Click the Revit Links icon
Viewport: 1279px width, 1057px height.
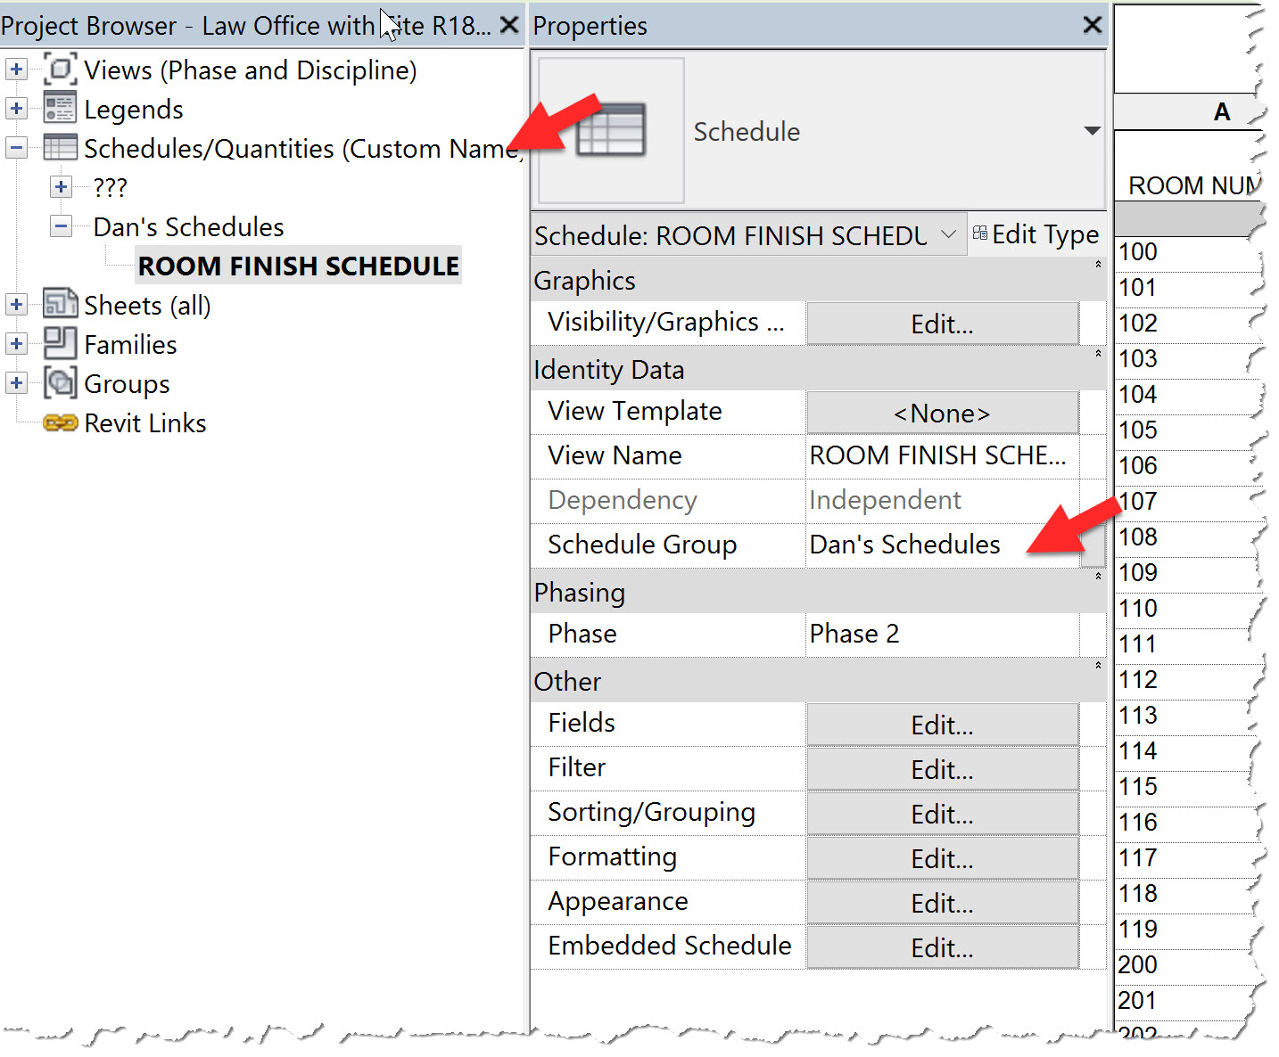59,422
